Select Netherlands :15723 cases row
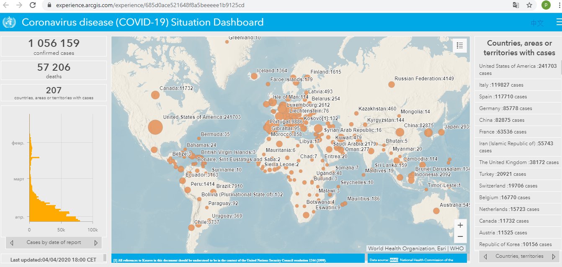562x267 pixels. (x=518, y=209)
